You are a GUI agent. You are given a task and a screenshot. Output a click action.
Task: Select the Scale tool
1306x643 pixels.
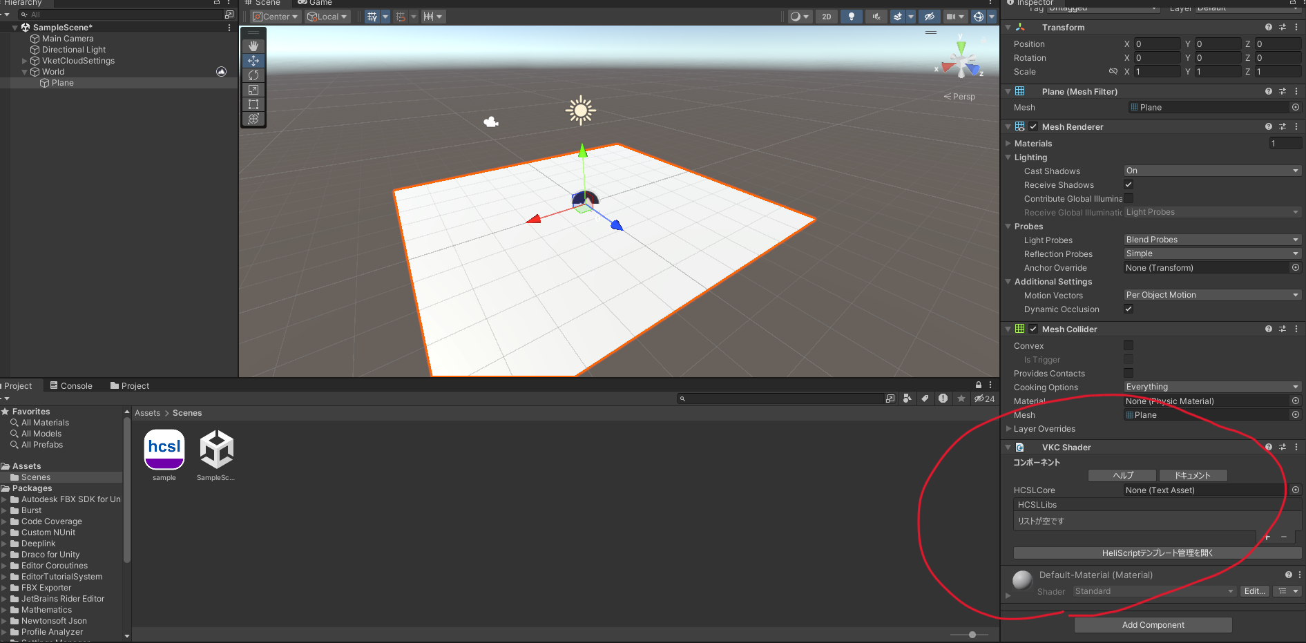click(x=253, y=90)
